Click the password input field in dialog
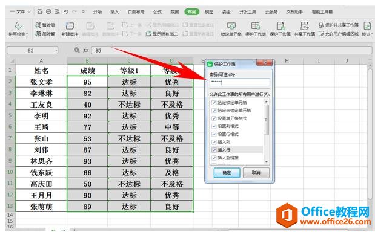 240,83
